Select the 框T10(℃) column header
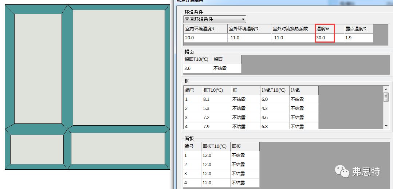The height and width of the screenshot is (189, 393). coord(216,90)
